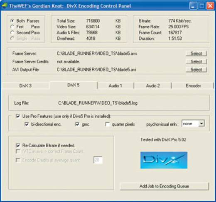Uncheck bi-directional enc. checkbox

pyautogui.click(x=27, y=124)
